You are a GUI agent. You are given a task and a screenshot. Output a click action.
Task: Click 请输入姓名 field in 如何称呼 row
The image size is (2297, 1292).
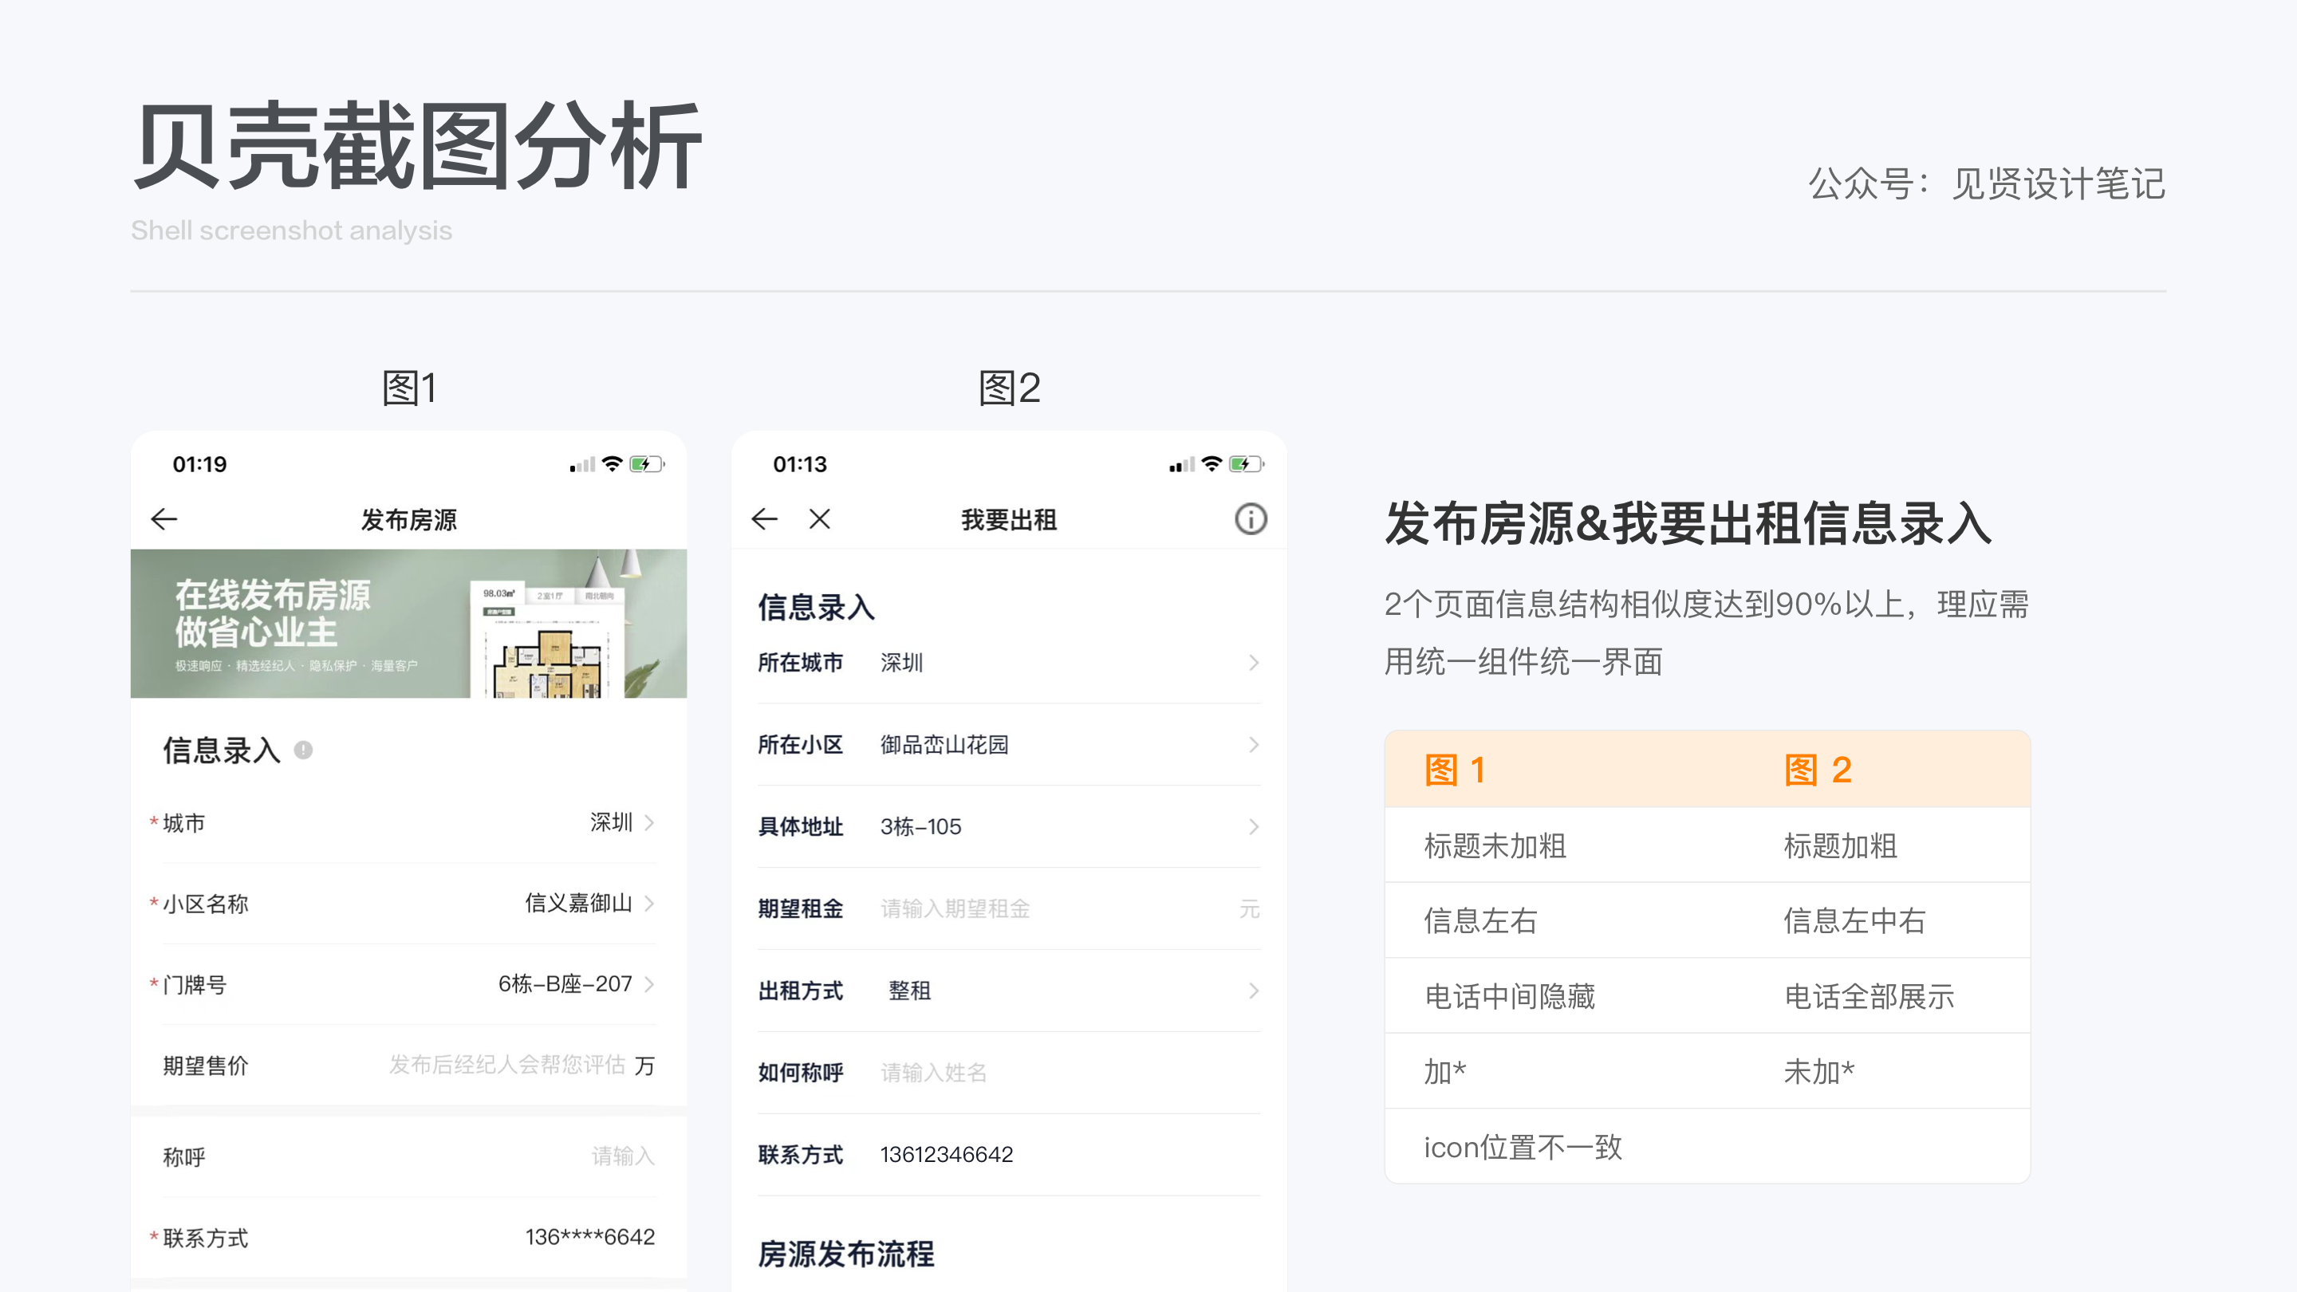[x=934, y=1073]
